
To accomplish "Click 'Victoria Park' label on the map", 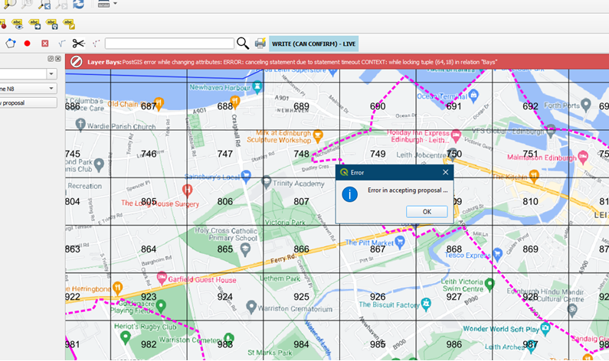I will pyautogui.click(x=285, y=223).
